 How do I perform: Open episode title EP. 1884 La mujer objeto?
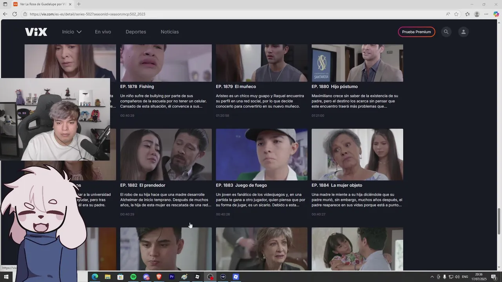coord(337,185)
